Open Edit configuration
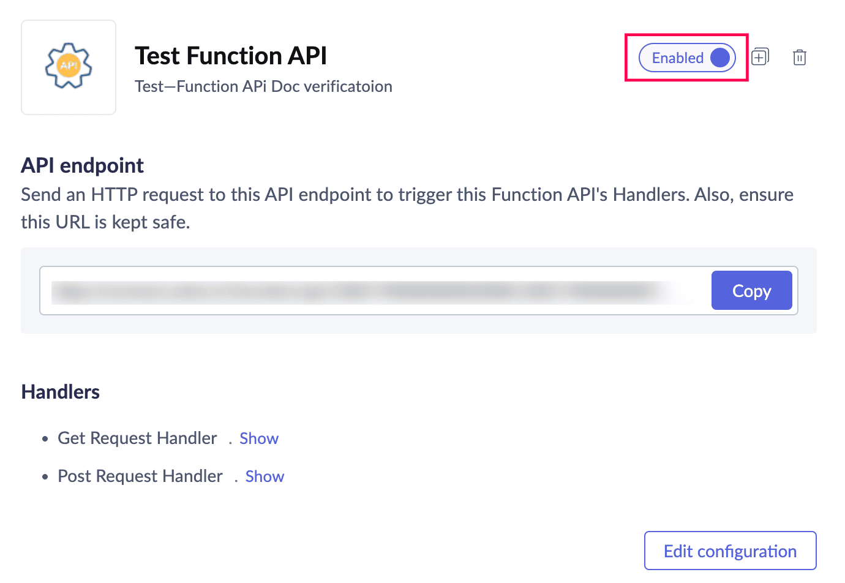The height and width of the screenshot is (583, 845). coord(730,551)
